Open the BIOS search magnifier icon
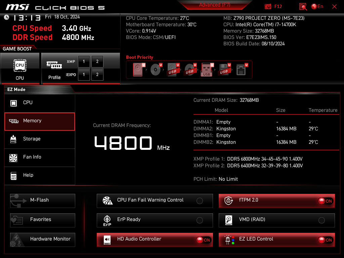The height and width of the screenshot is (258, 344). 303,7
